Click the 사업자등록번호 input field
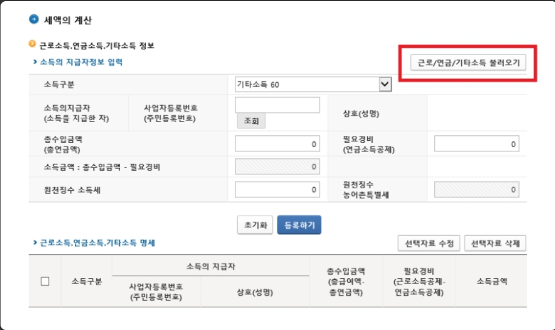 tap(277, 105)
